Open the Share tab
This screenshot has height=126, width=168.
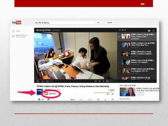coord(81,99)
